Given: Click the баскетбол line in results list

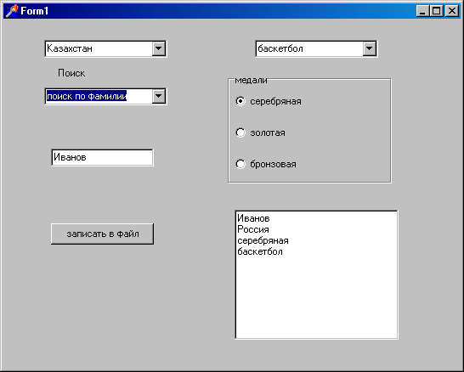Looking at the screenshot, I should pyautogui.click(x=260, y=251).
